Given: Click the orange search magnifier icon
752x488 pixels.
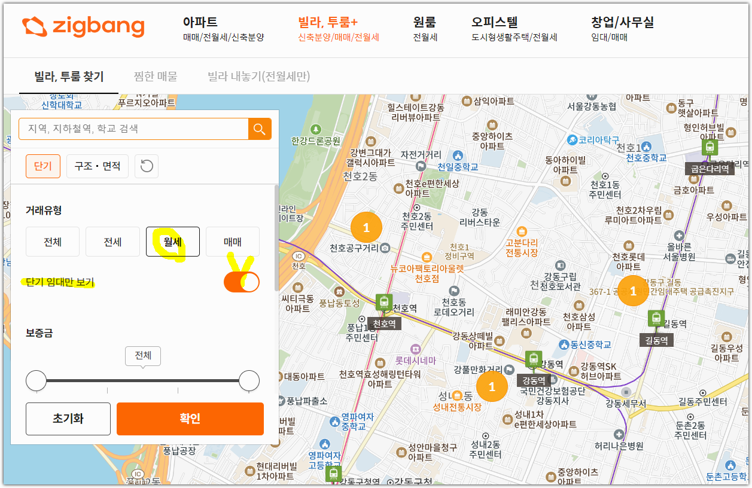Looking at the screenshot, I should coord(261,129).
